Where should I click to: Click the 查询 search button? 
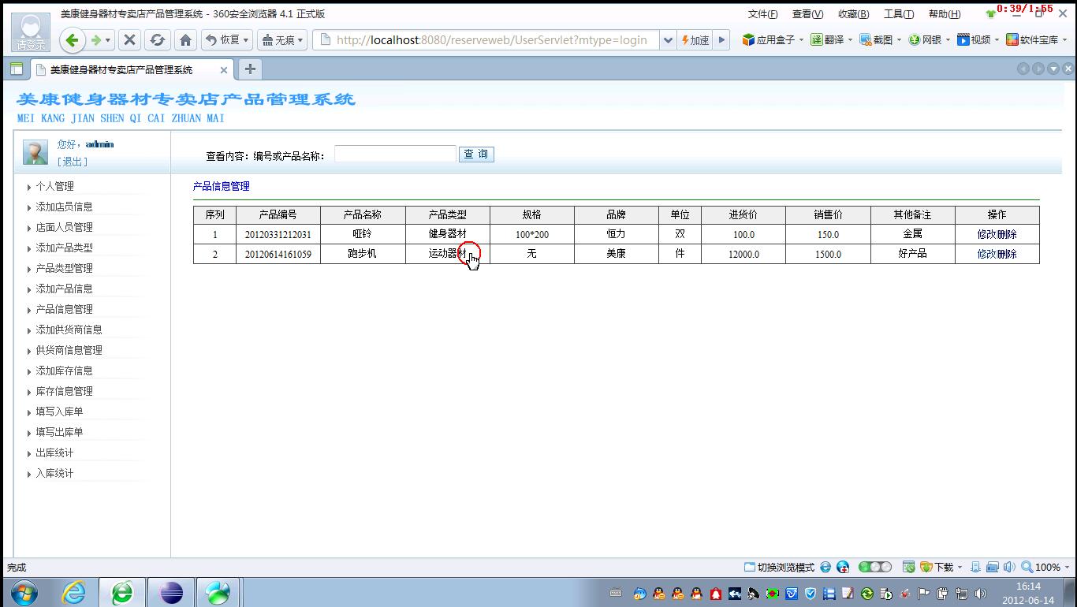pyautogui.click(x=476, y=154)
